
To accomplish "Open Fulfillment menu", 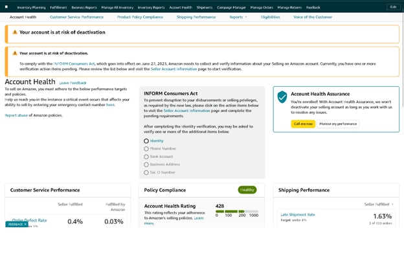I will pyautogui.click(x=58, y=8).
